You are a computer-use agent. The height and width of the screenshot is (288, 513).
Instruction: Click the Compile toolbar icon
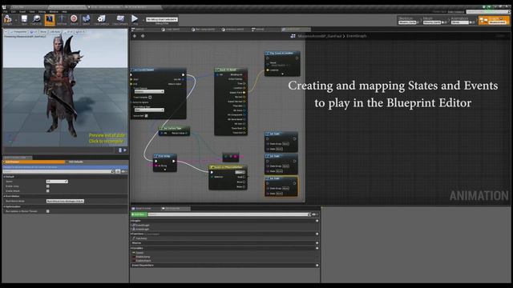pos(7,19)
